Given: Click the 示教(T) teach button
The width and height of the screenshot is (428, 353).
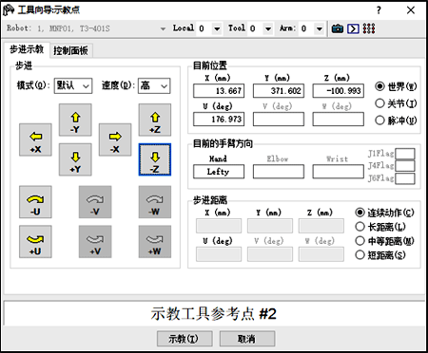Looking at the screenshot, I should 185,339.
